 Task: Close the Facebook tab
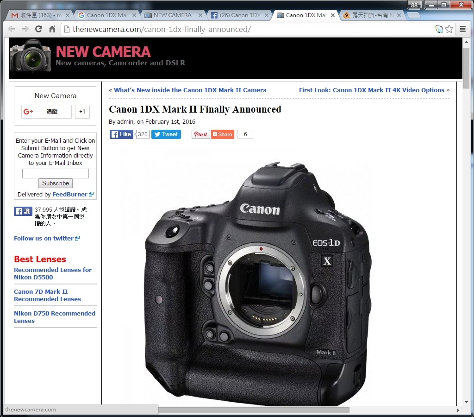pyautogui.click(x=266, y=15)
